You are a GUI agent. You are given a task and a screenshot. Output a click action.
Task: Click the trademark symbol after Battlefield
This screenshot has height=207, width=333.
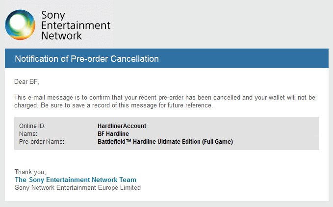[128, 141]
